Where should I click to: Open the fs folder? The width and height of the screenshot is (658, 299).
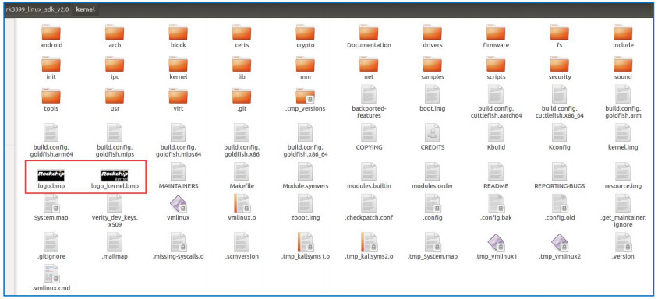point(560,32)
